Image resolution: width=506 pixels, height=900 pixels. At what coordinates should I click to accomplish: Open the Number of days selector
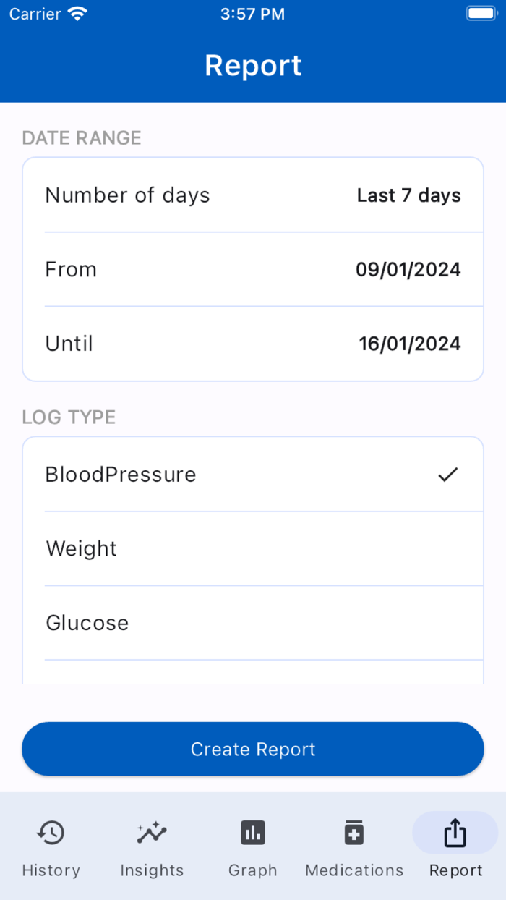253,195
